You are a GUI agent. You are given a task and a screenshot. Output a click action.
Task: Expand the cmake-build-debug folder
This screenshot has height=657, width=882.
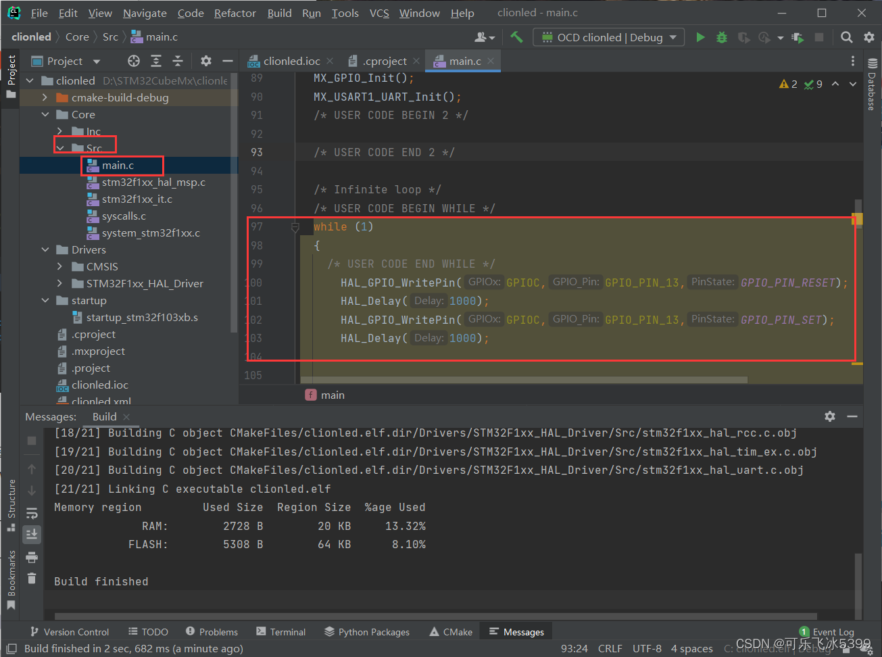click(x=45, y=97)
